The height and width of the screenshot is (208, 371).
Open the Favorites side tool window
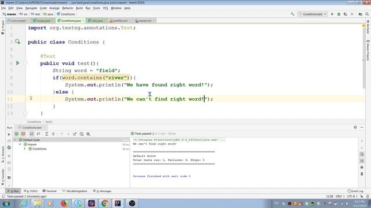click(3, 177)
